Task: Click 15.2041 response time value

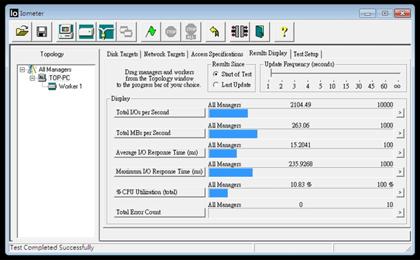Action: (x=301, y=145)
